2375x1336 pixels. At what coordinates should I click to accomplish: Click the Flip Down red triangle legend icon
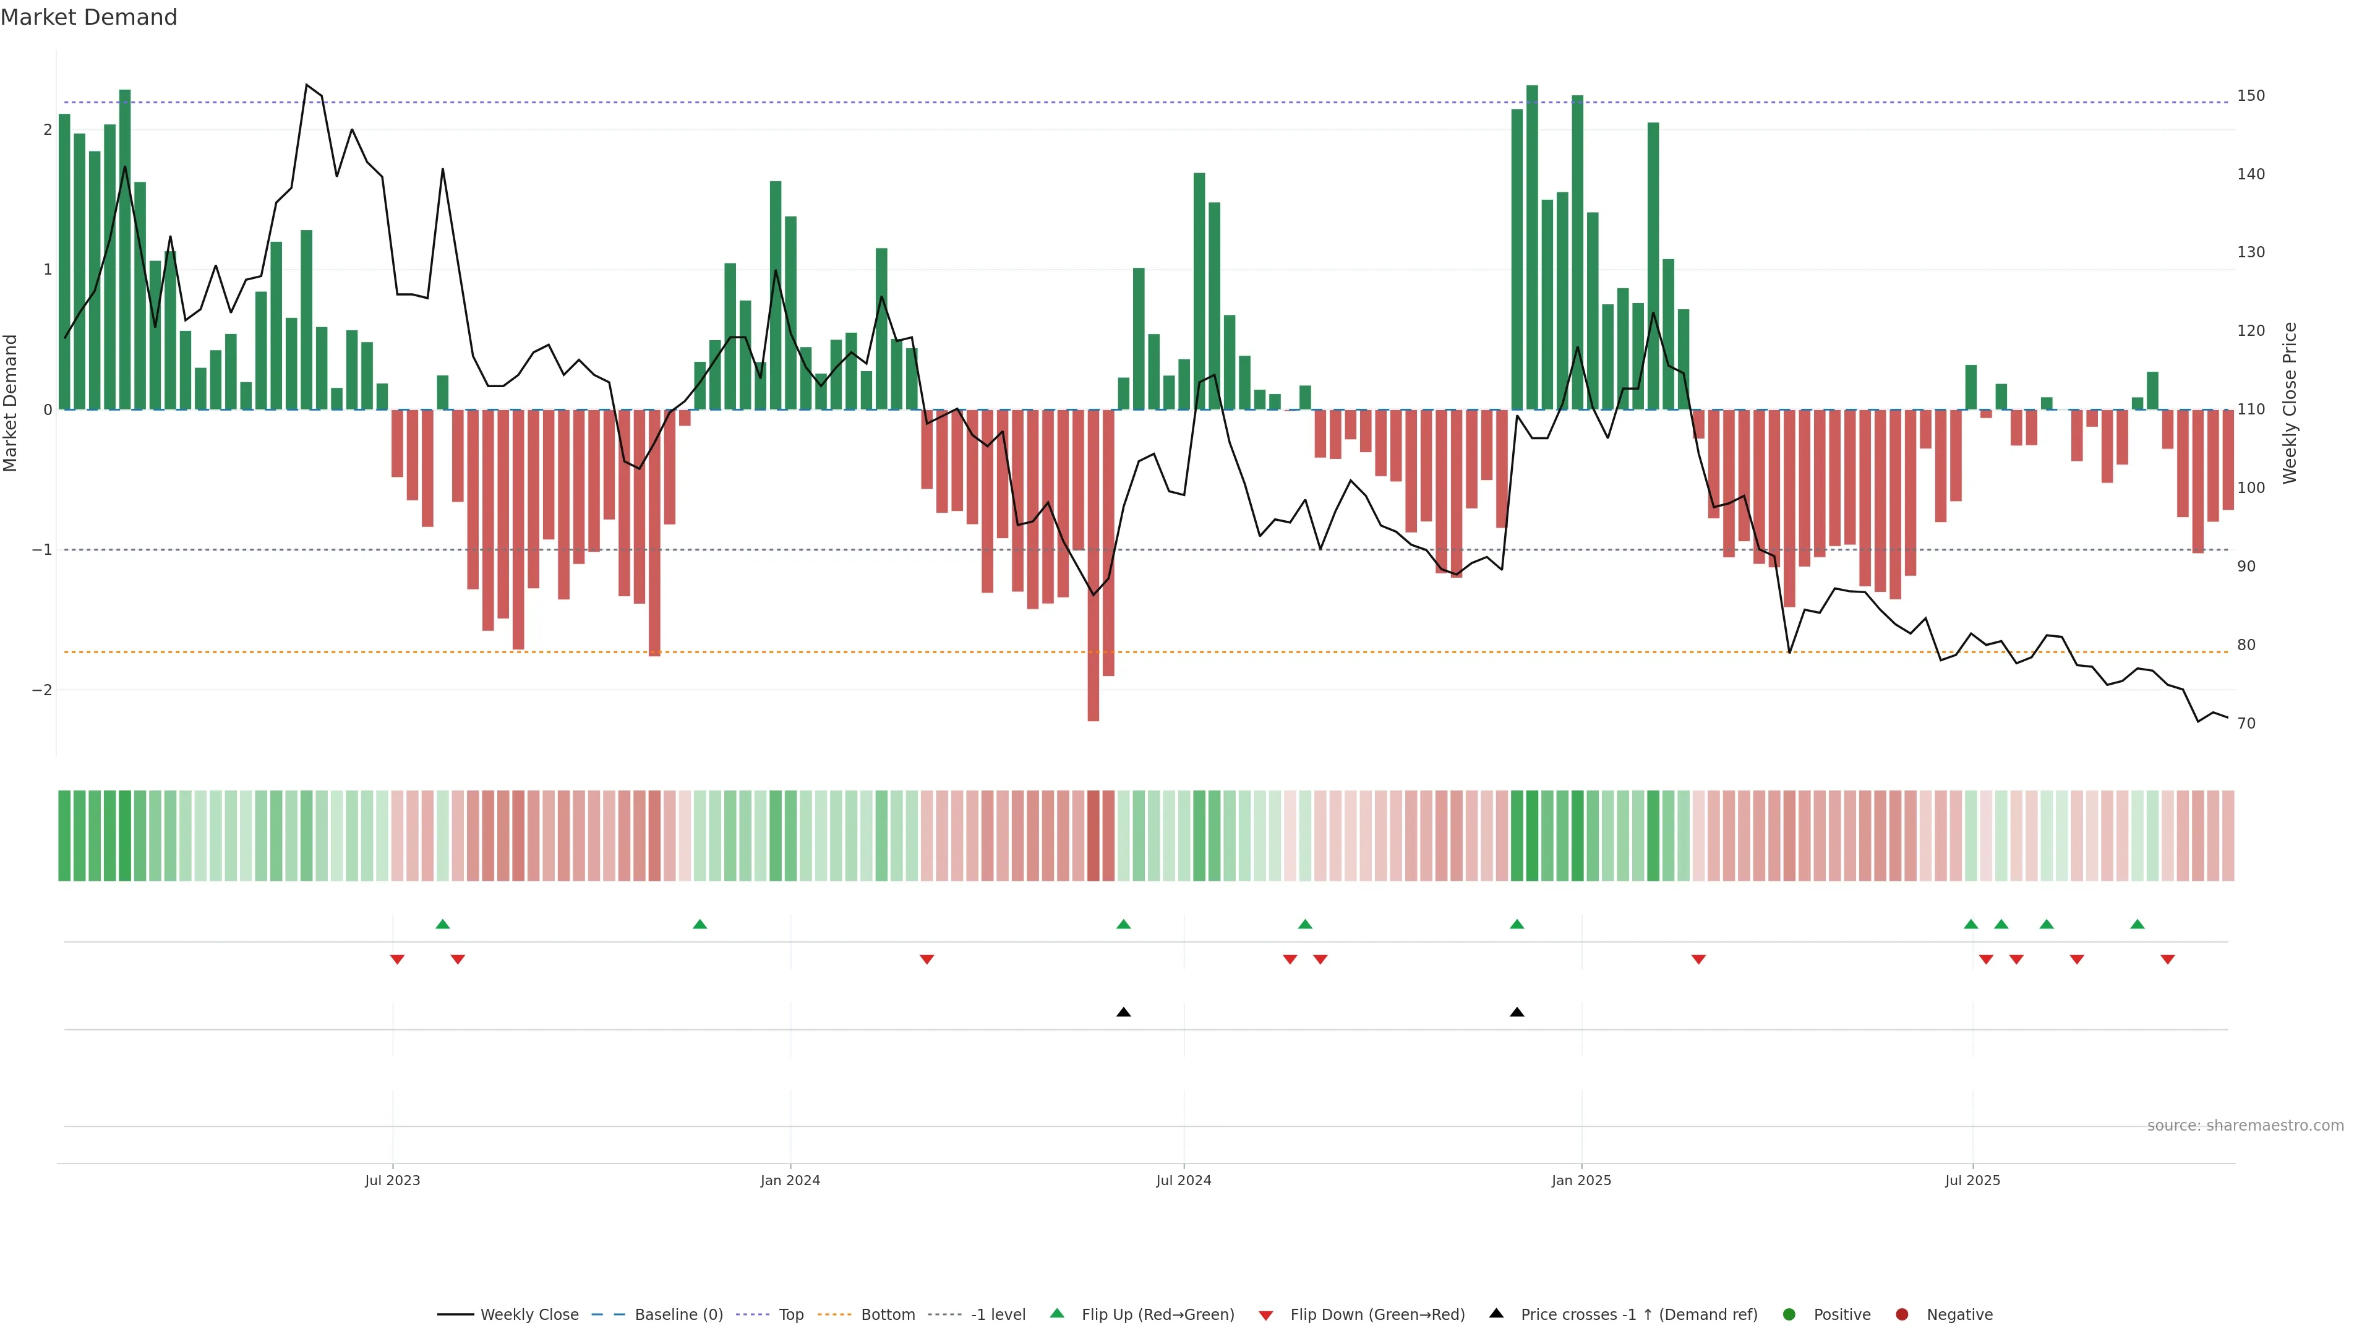tap(1266, 1315)
